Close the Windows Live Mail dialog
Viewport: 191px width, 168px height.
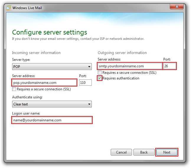(x=178, y=7)
